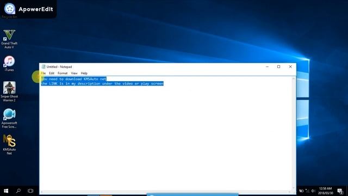348x196 pixels.
Task: Click the line about the LINK in description
Action: click(102, 83)
